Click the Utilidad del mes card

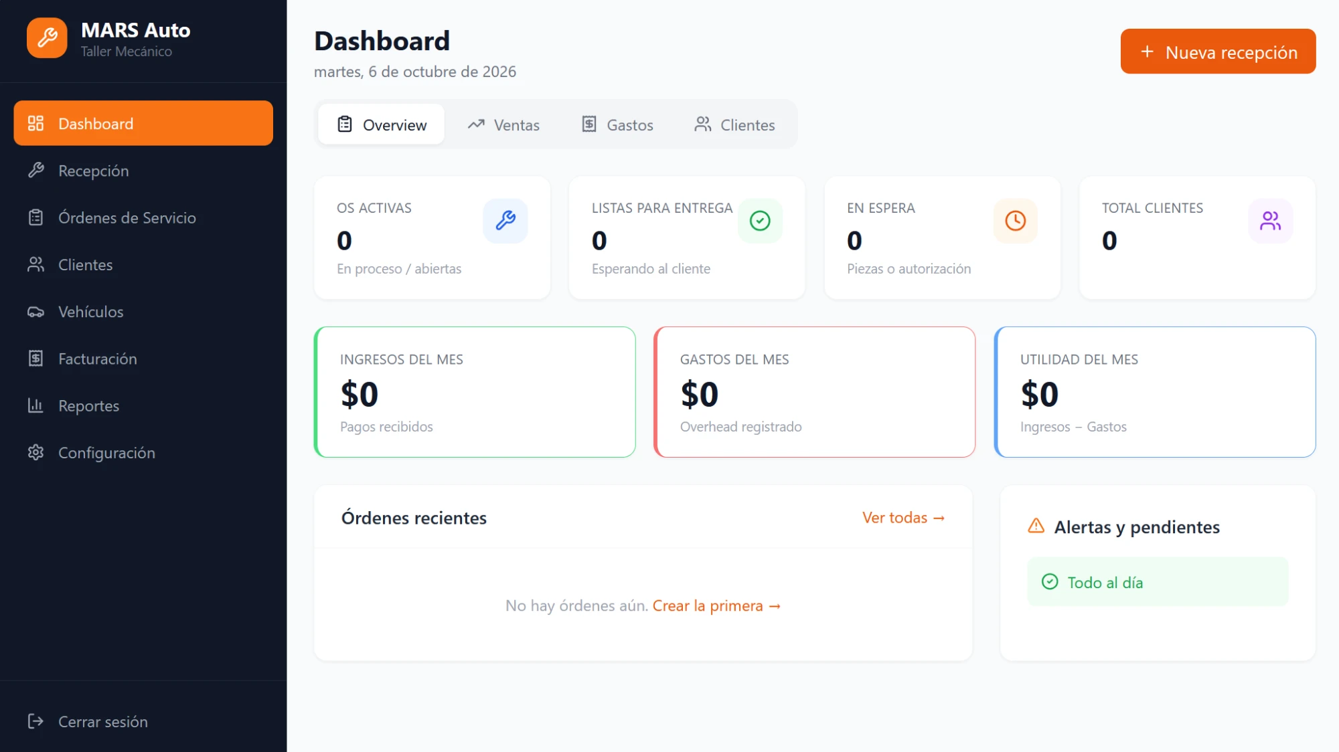1155,392
